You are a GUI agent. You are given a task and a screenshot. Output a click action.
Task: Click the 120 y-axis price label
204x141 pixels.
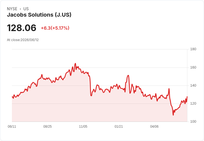coord(193,104)
